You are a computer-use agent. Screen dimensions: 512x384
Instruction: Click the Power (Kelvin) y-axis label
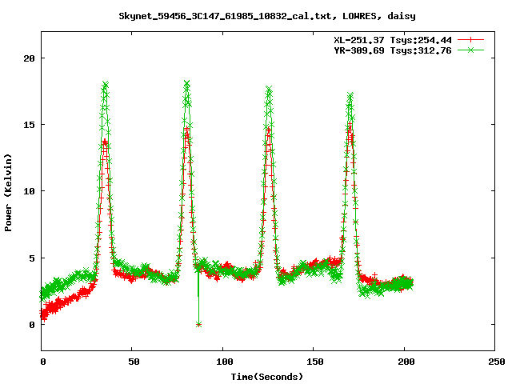pos(8,193)
